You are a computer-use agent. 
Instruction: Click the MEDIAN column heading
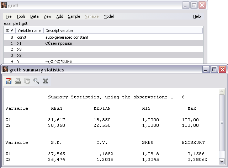[102, 108]
